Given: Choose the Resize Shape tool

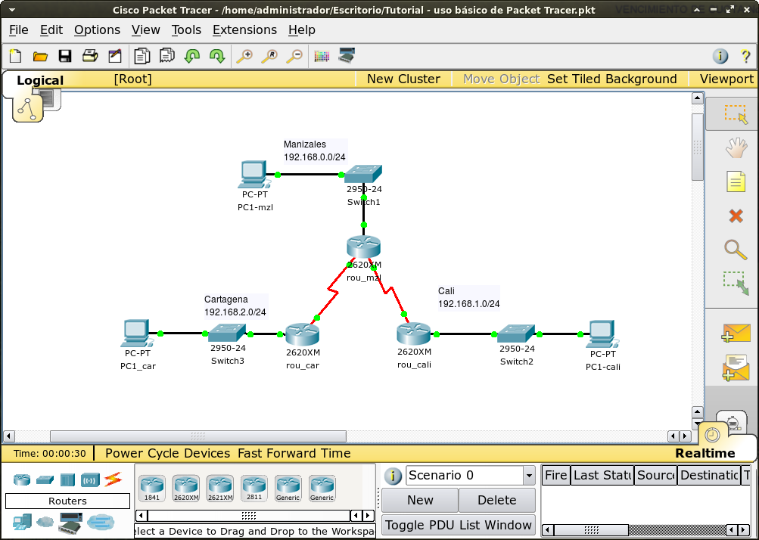Looking at the screenshot, I should 736,283.
